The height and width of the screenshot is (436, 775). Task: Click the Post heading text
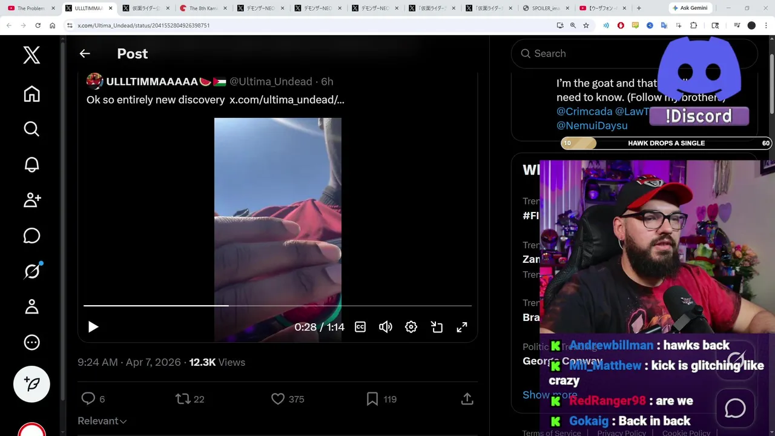click(x=132, y=54)
